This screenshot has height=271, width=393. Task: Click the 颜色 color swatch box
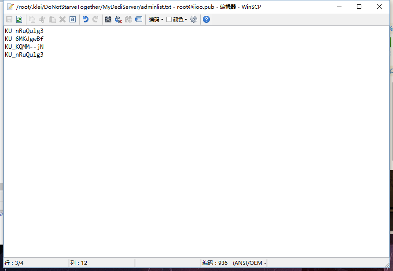169,19
